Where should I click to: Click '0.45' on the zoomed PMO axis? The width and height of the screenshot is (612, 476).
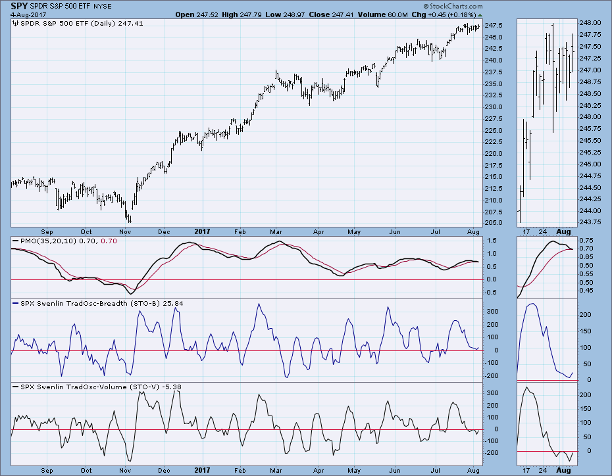pyautogui.click(x=586, y=291)
